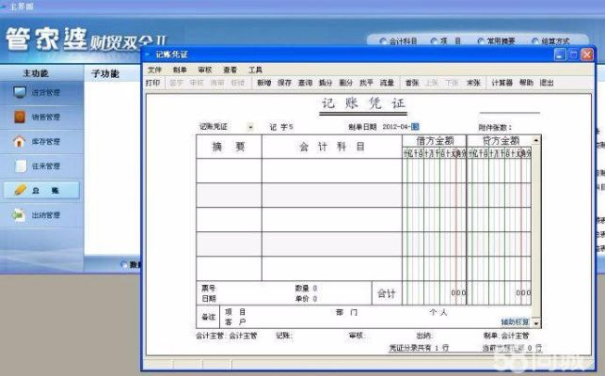Viewport: 605px width, 376px height.
Task: Click 保存 in the toolbar
Action: 284,83
